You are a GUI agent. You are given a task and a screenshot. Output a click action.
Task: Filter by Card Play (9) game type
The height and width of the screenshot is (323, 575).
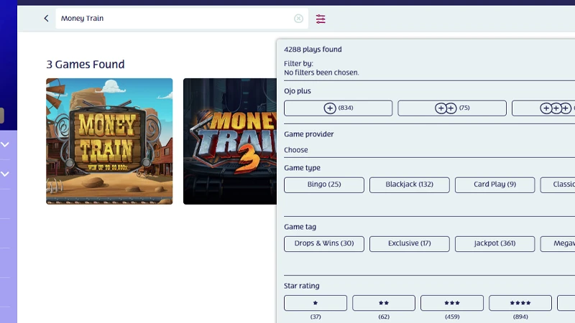click(494, 185)
